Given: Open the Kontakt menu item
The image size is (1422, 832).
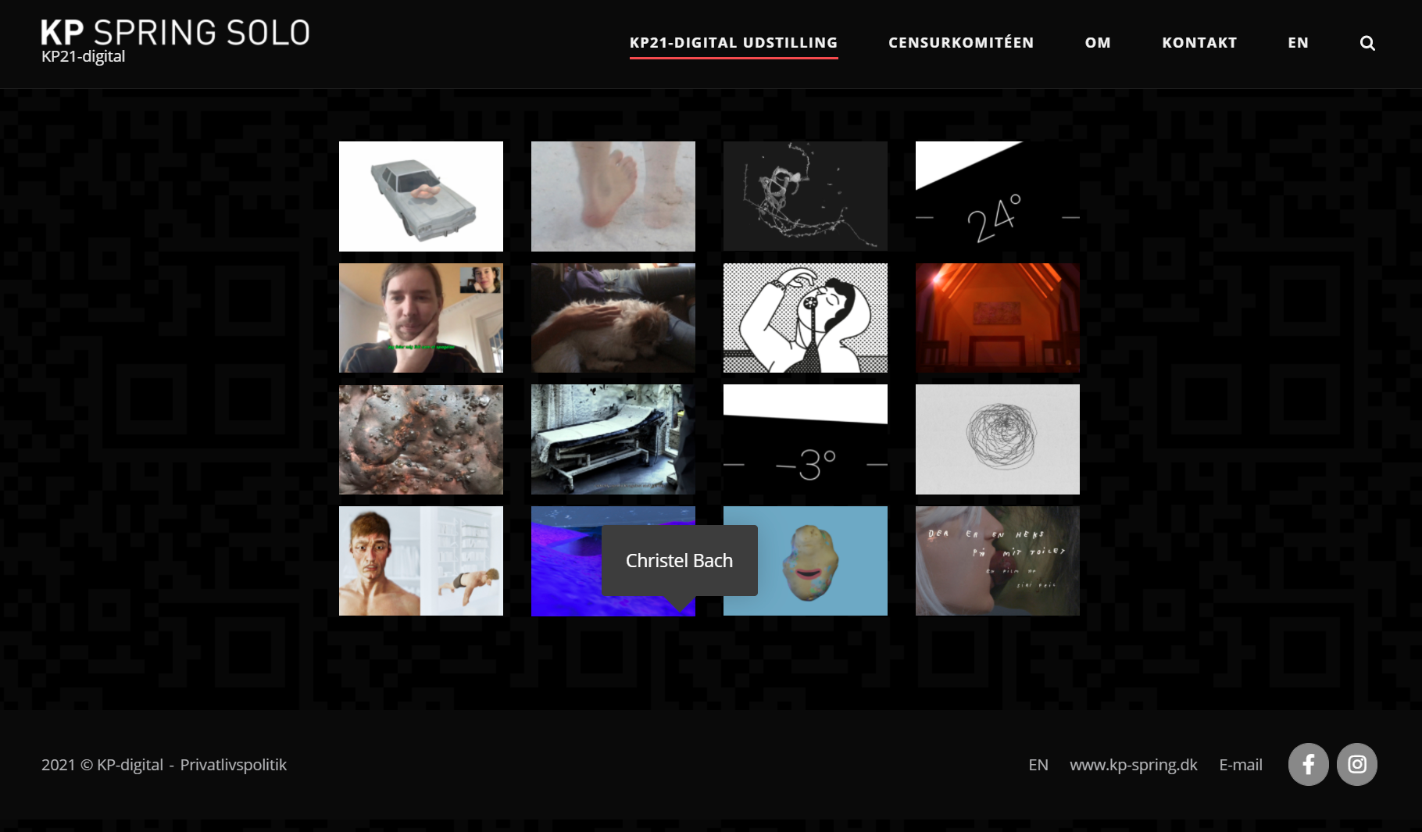Looking at the screenshot, I should [x=1199, y=43].
